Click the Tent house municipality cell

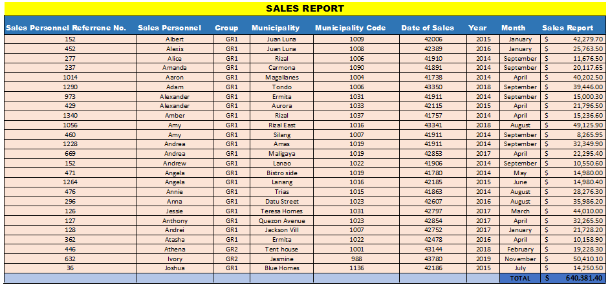point(281,250)
